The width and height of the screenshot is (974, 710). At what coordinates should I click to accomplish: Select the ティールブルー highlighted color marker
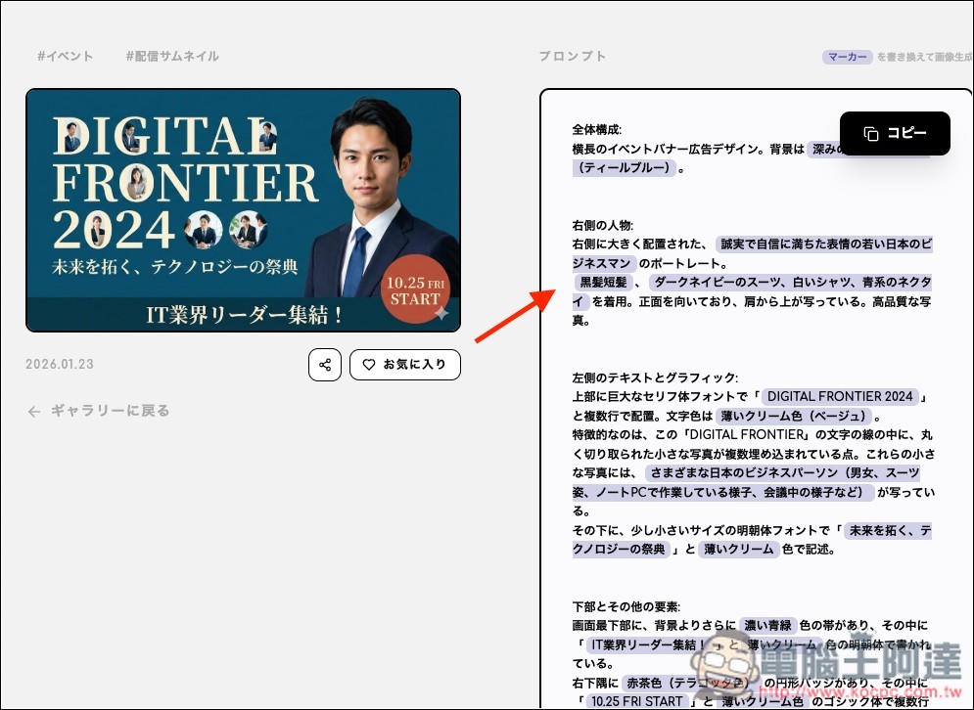point(624,168)
